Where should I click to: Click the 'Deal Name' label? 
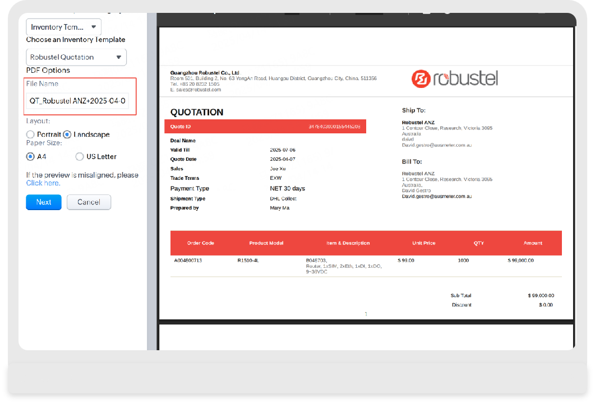(x=183, y=141)
